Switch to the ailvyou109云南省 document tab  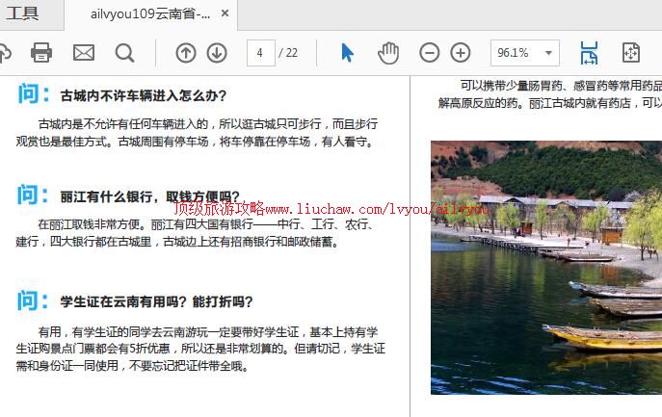[x=149, y=14]
